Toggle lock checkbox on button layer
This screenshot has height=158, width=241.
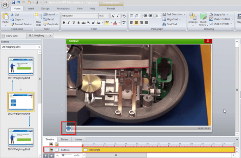(57, 150)
